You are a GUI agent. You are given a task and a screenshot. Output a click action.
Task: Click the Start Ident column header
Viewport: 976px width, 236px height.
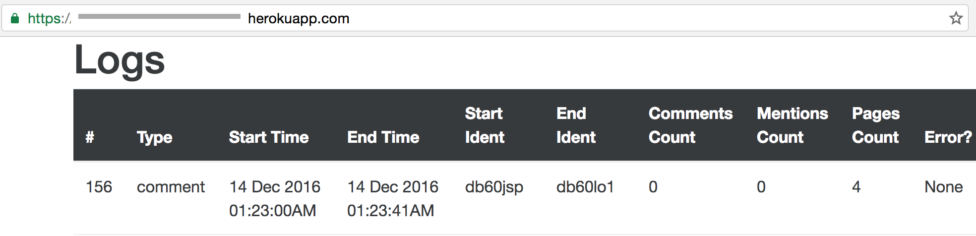[485, 125]
